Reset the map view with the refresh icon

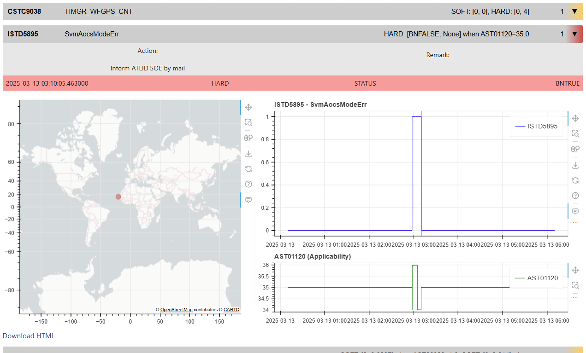249,169
